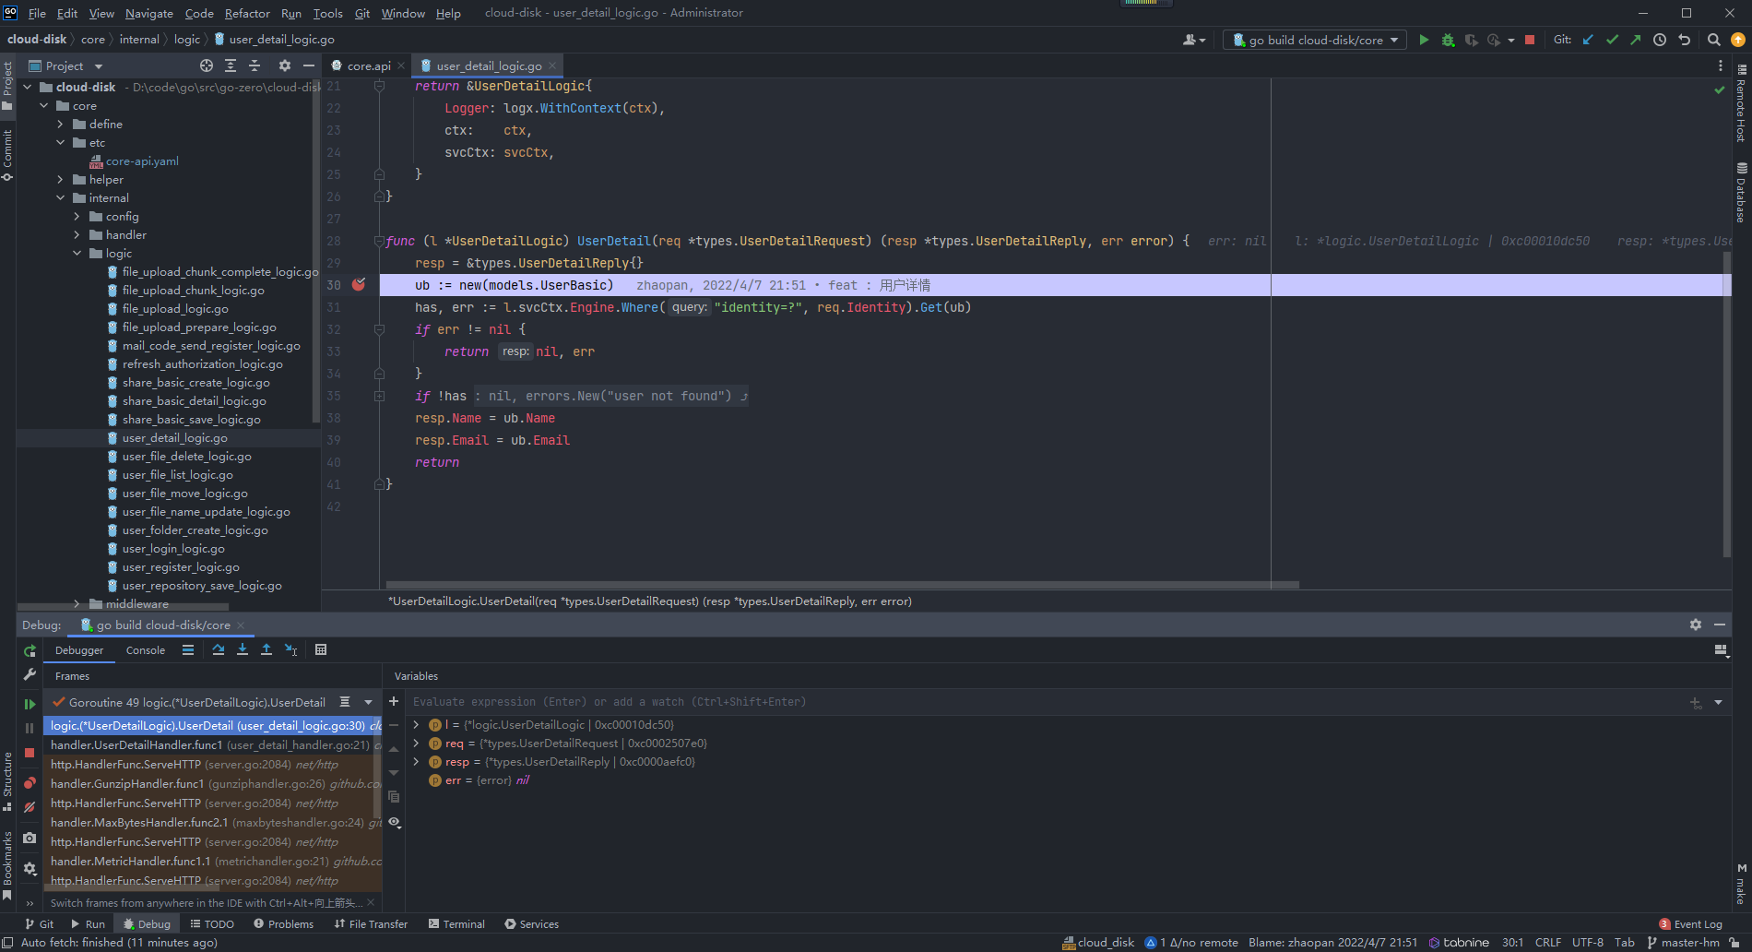The width and height of the screenshot is (1752, 952).
Task: Click the green Debug bug icon
Action: [x=1448, y=40]
